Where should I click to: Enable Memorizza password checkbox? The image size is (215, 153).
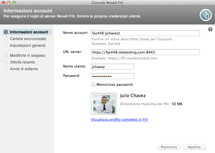(93, 84)
